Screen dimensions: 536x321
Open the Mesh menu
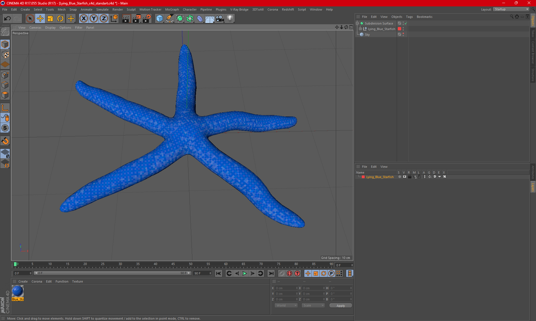(61, 9)
